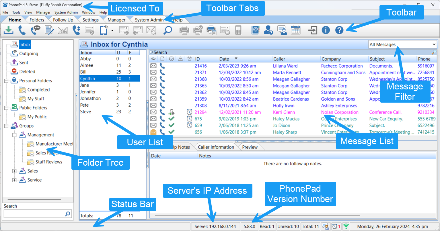
Task: Collapse the Management group node
Action: [x=14, y=135]
